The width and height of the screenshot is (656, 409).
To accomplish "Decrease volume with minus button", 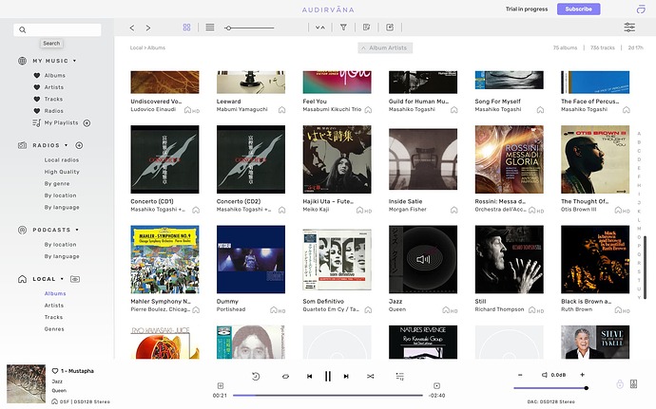I will tap(520, 375).
